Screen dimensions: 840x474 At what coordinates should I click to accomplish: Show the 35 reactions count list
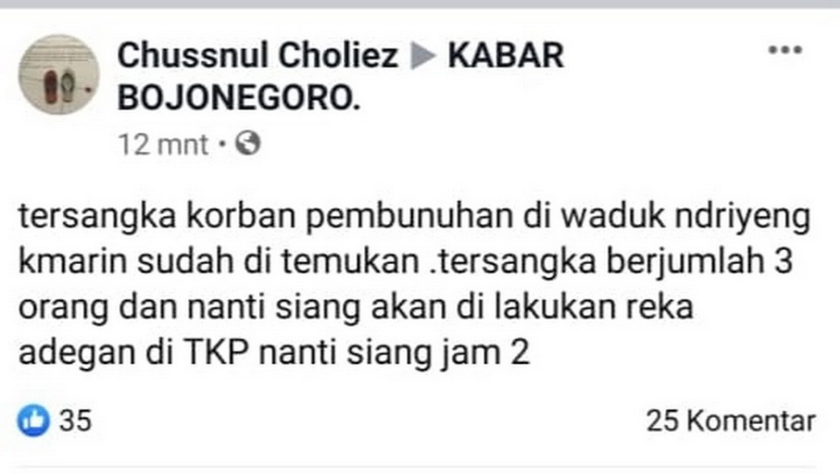click(75, 421)
